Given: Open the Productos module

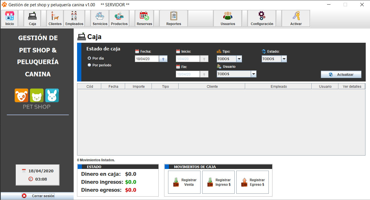Looking at the screenshot, I should click(119, 19).
